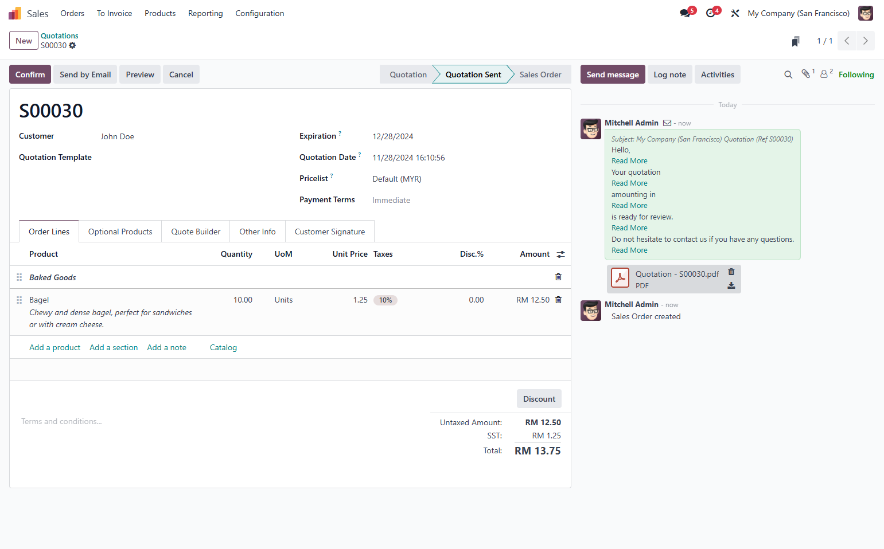
Task: Switch to the Other Info tab
Action: tap(258, 232)
